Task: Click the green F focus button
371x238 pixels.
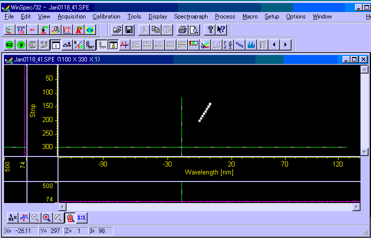Action: [x=20, y=44]
